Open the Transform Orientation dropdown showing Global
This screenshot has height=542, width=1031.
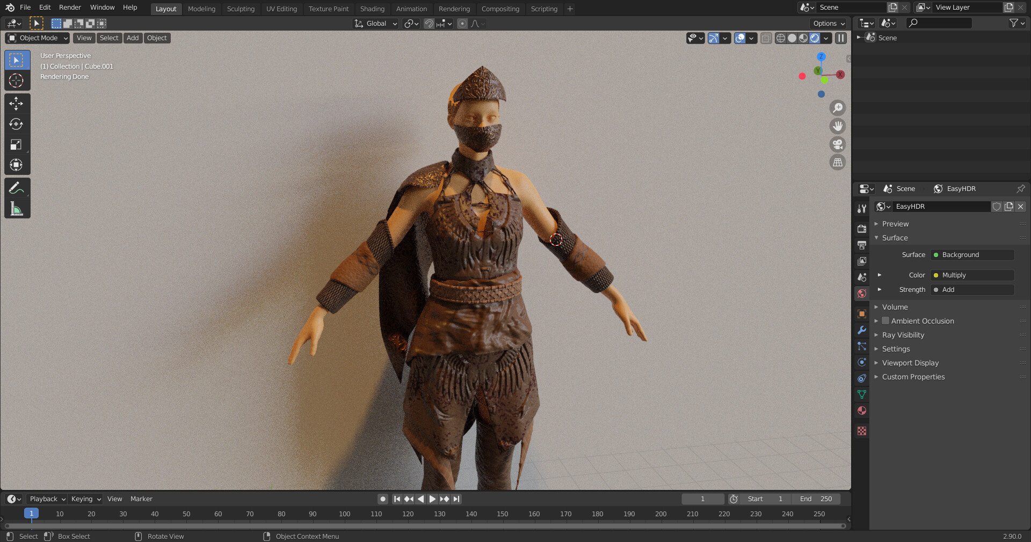375,24
